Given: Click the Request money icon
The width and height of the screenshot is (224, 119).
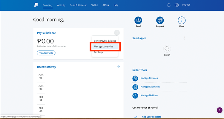Looking at the screenshot, I should [160, 20].
